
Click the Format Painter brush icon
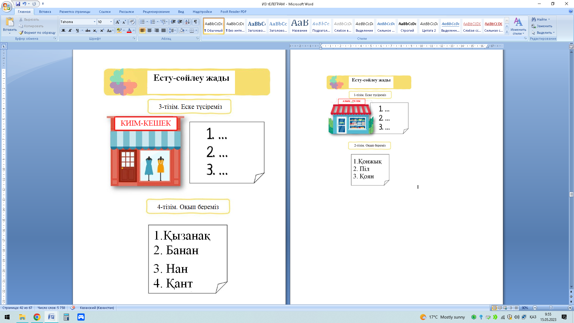pyautogui.click(x=21, y=33)
